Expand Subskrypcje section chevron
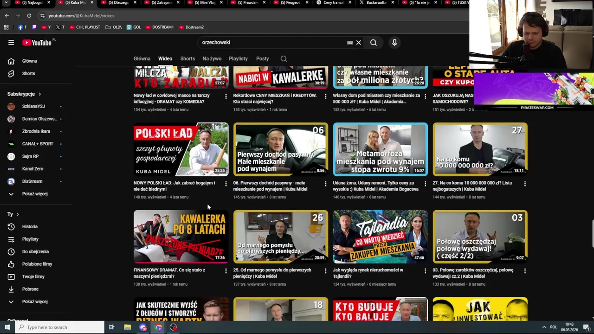 click(39, 94)
